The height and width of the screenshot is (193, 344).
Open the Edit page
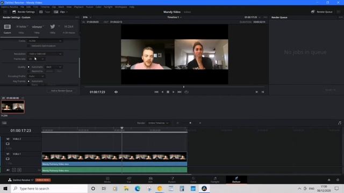tap(150, 180)
